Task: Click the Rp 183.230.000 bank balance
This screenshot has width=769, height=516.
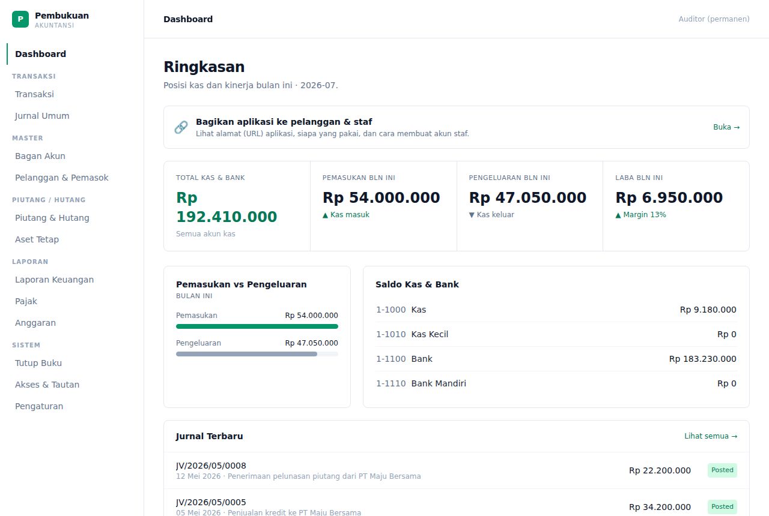Action: (x=703, y=359)
